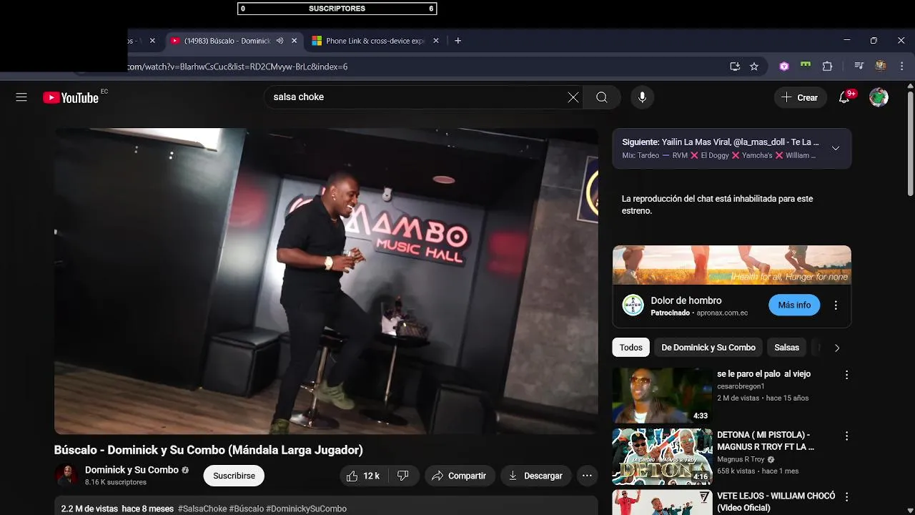The width and height of the screenshot is (915, 515).
Task: Open the Crear upload menu
Action: [800, 97]
